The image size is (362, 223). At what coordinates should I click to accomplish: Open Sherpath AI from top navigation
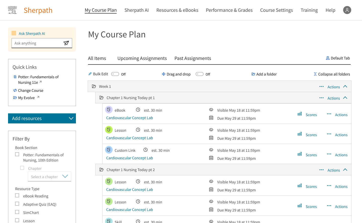click(x=137, y=10)
